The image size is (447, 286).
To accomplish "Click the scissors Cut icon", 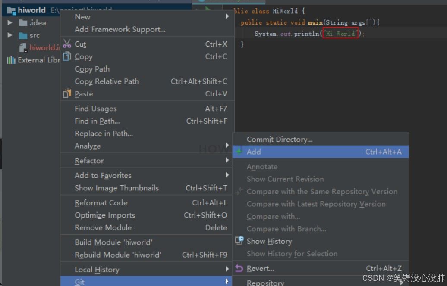I will pos(67,44).
